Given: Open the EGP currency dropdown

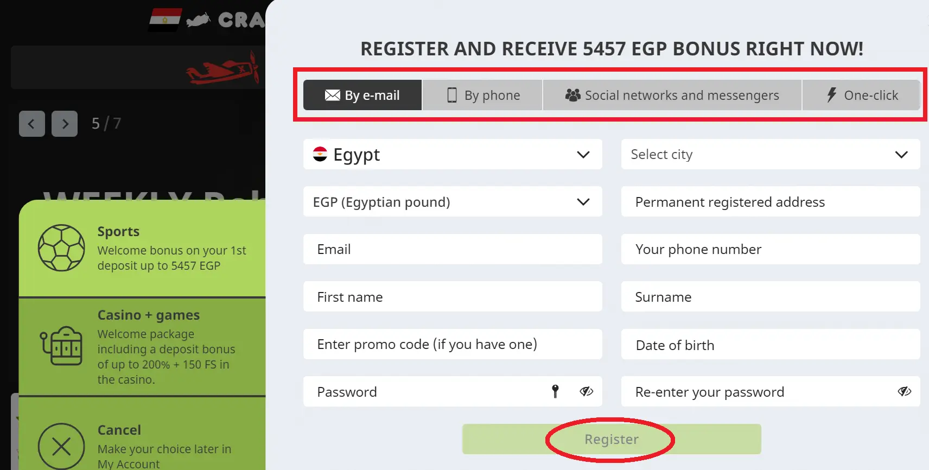Looking at the screenshot, I should [583, 201].
